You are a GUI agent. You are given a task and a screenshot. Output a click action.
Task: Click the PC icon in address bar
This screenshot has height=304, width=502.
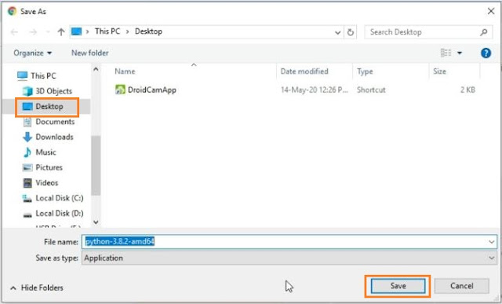pyautogui.click(x=77, y=31)
